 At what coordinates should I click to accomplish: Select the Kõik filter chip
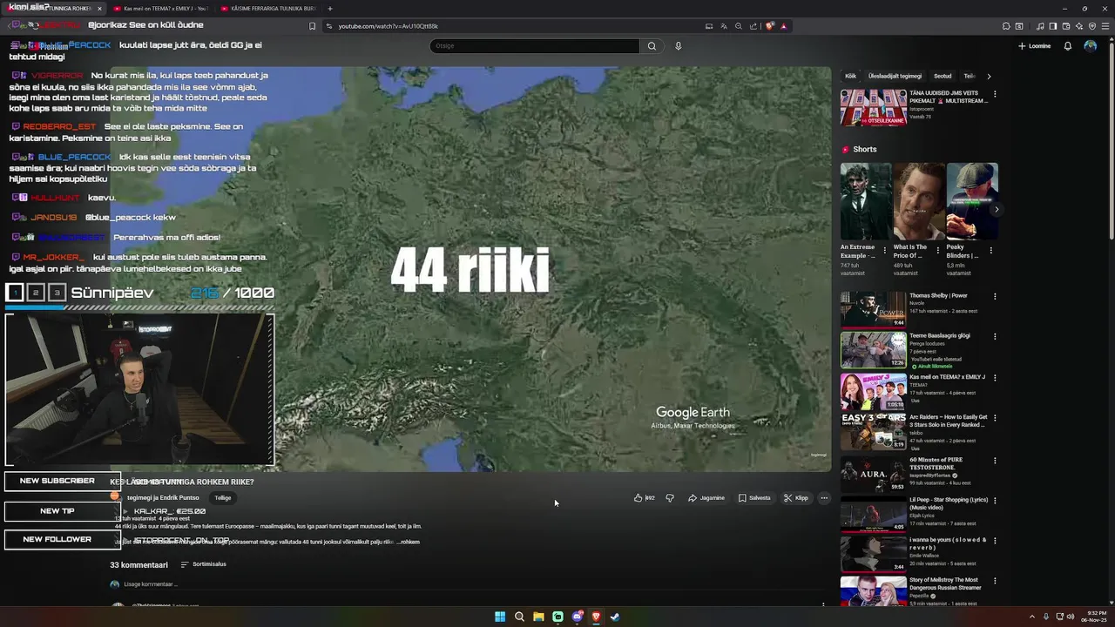[x=850, y=77]
